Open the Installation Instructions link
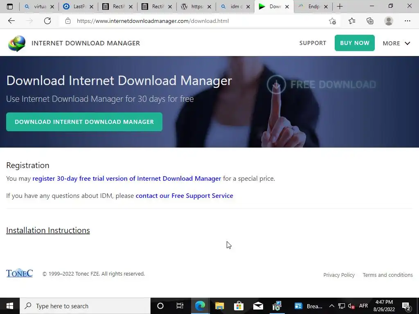 [x=48, y=230]
